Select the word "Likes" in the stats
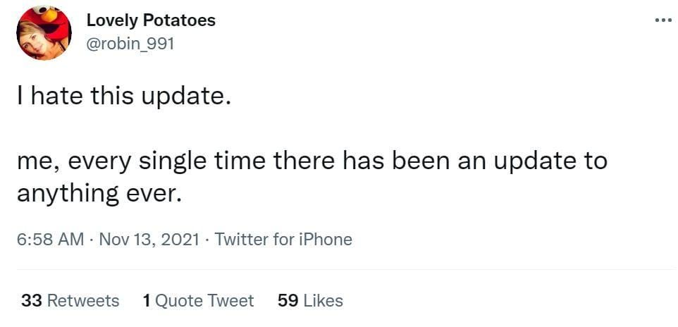This screenshot has width=678, height=327. pyautogui.click(x=323, y=301)
